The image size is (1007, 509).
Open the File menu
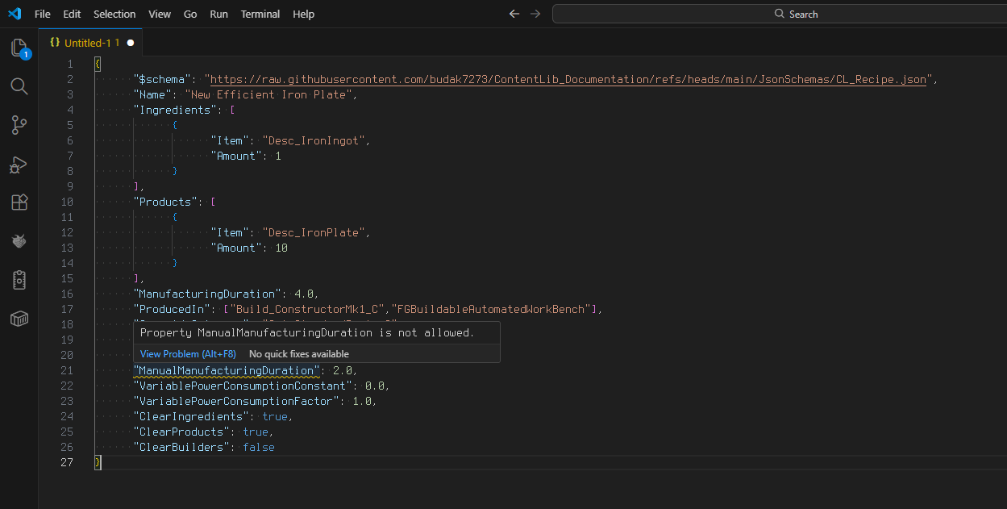point(43,14)
